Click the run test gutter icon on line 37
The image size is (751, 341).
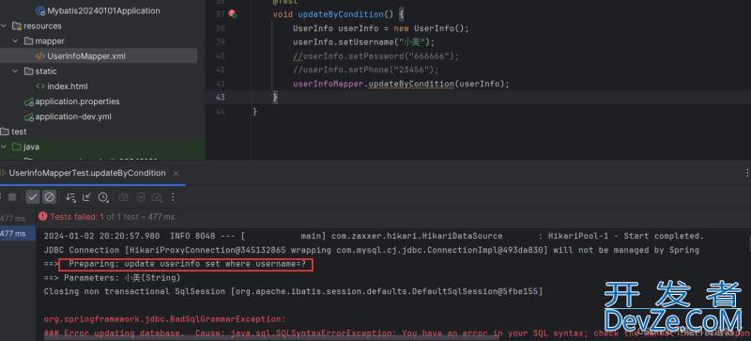click(x=232, y=14)
